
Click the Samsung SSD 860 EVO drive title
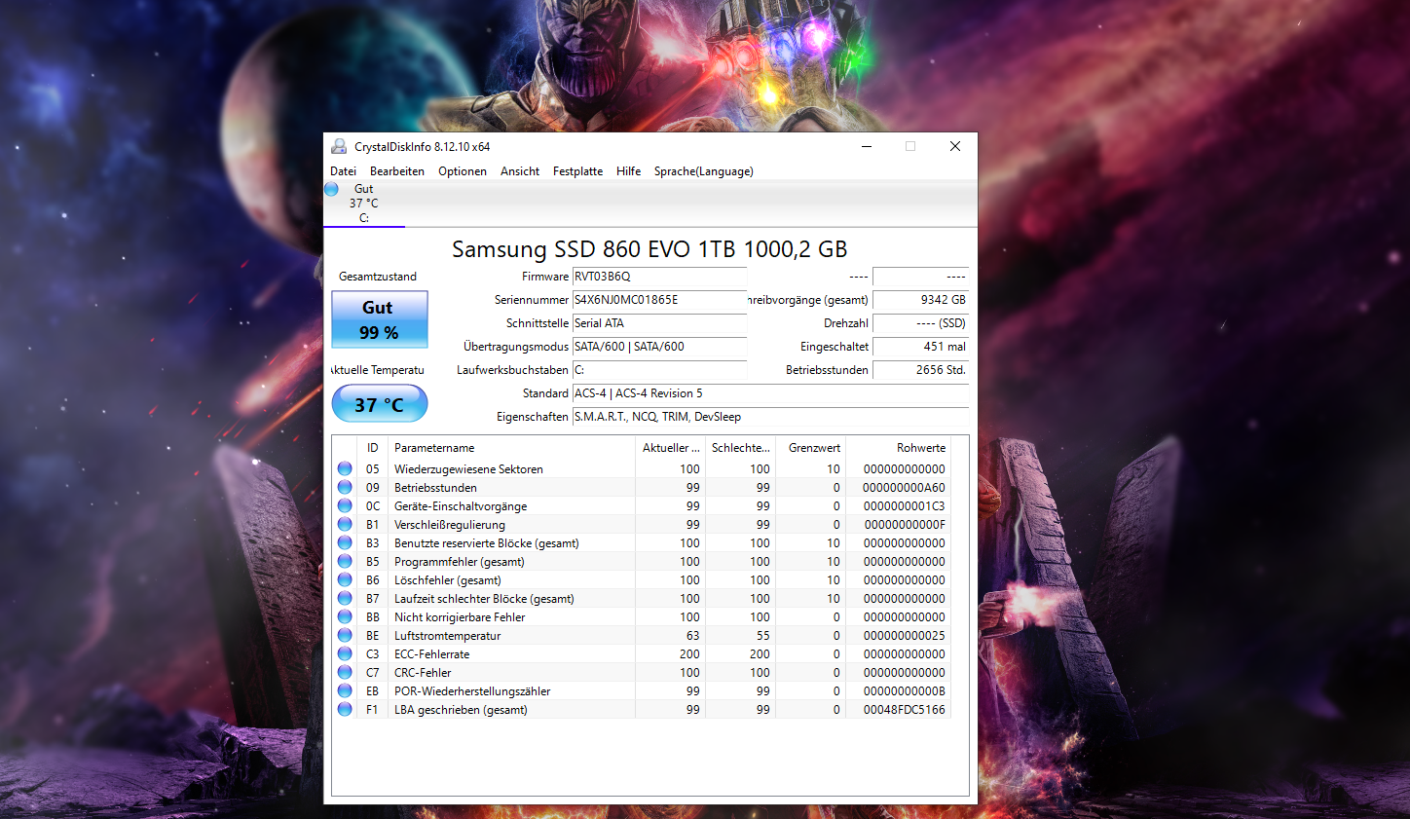649,249
